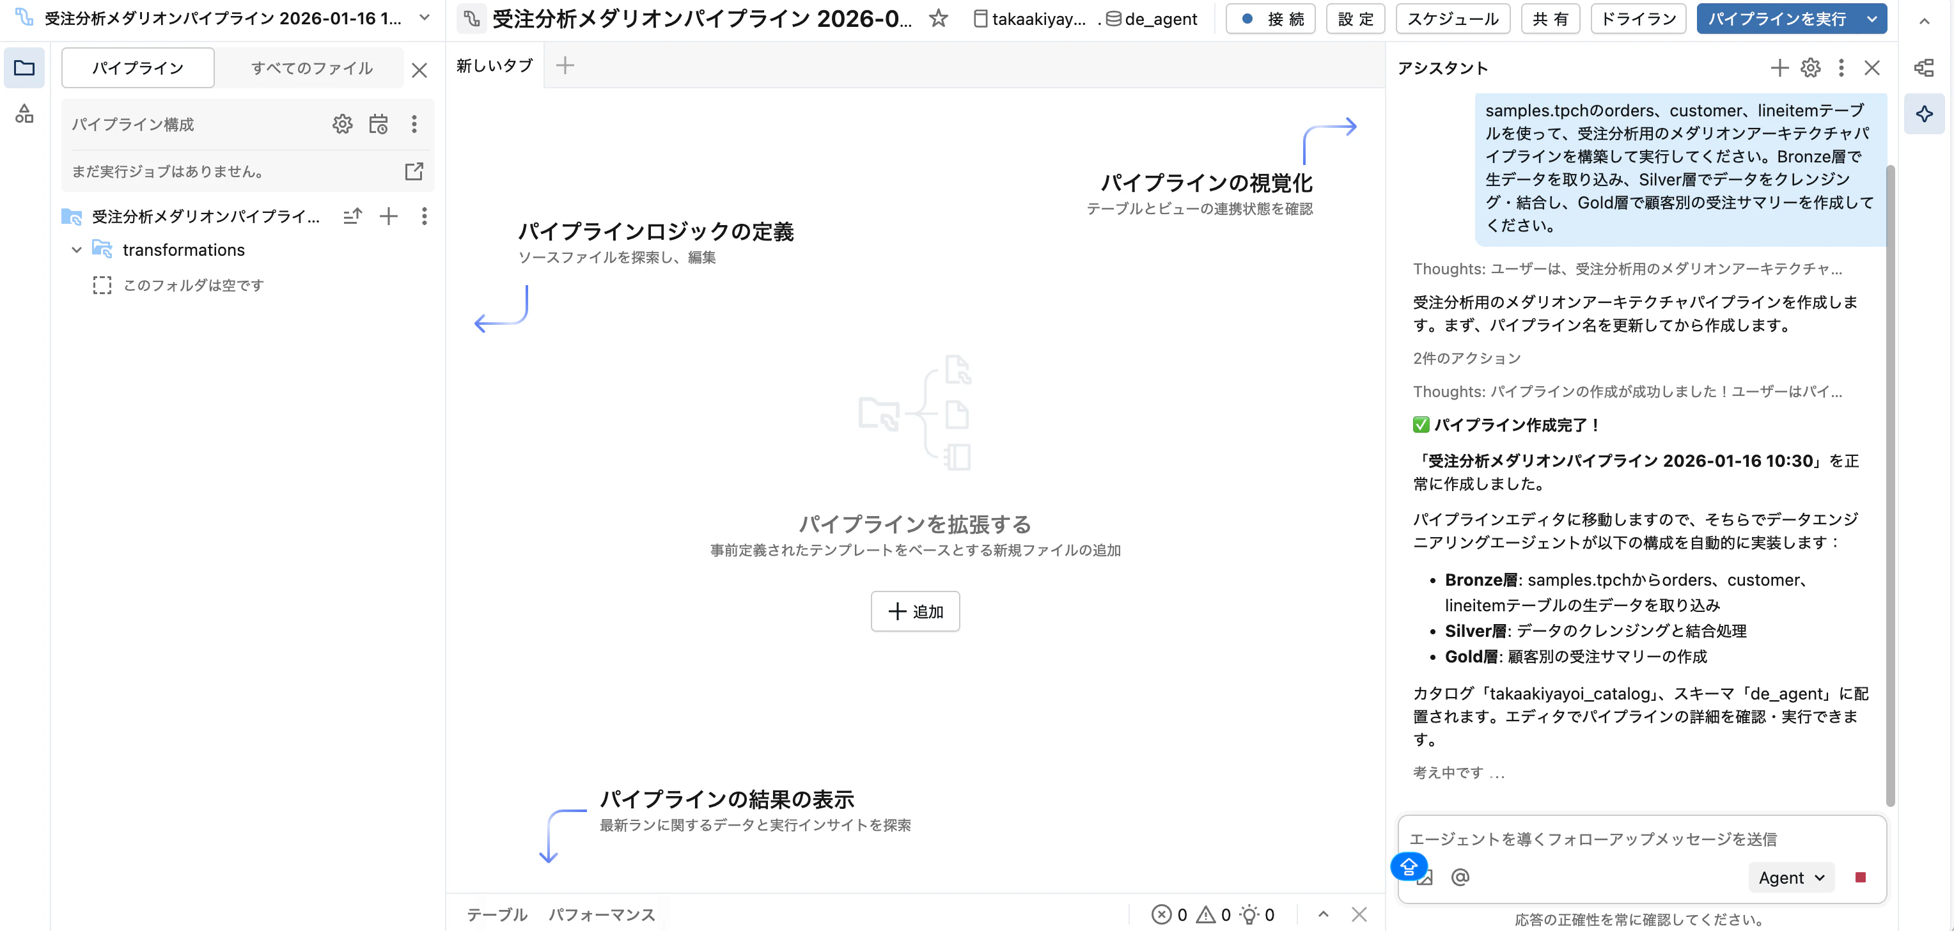Viewport: 1954px width, 931px height.
Task: Open the パイプラインを実行 dropdown arrow
Action: (x=1872, y=19)
